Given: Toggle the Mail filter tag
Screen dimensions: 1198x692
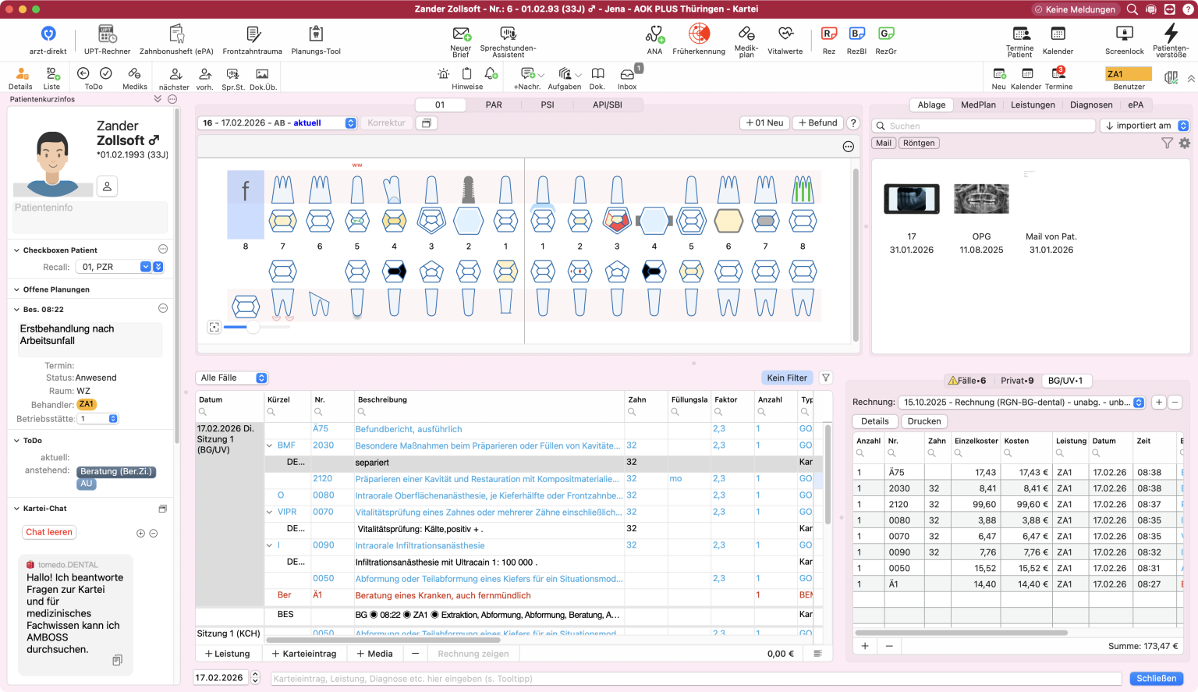Looking at the screenshot, I should coord(884,143).
